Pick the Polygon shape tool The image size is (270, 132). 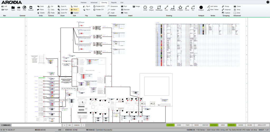pyautogui.click(x=180, y=8)
